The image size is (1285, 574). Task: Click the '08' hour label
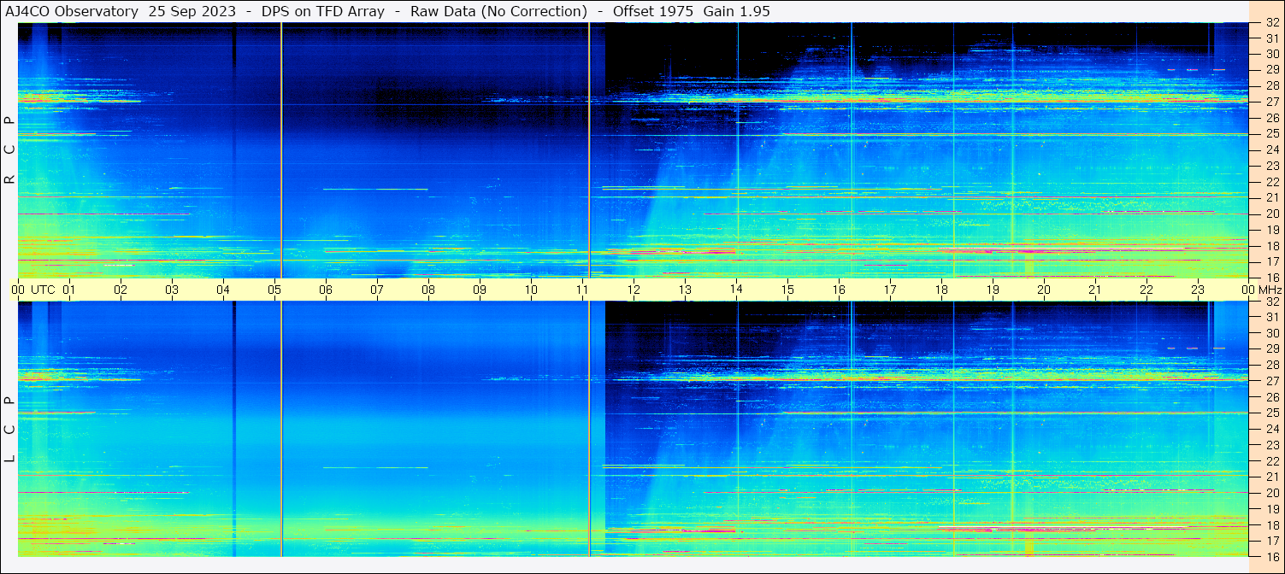pos(428,290)
